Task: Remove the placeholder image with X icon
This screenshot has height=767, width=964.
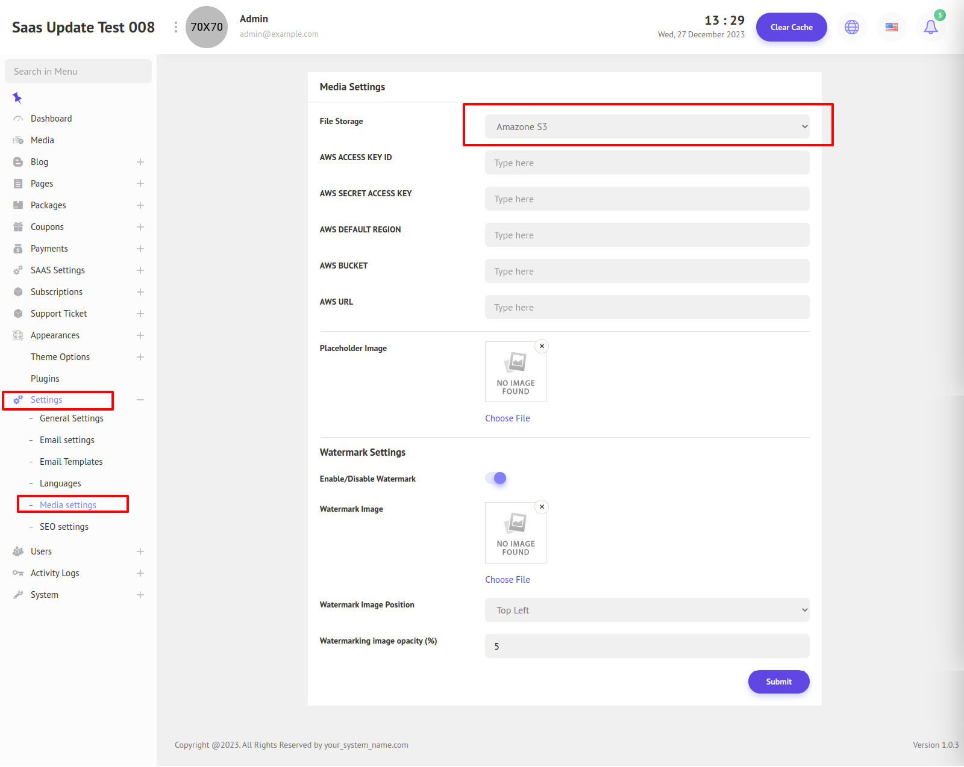Action: 542,346
